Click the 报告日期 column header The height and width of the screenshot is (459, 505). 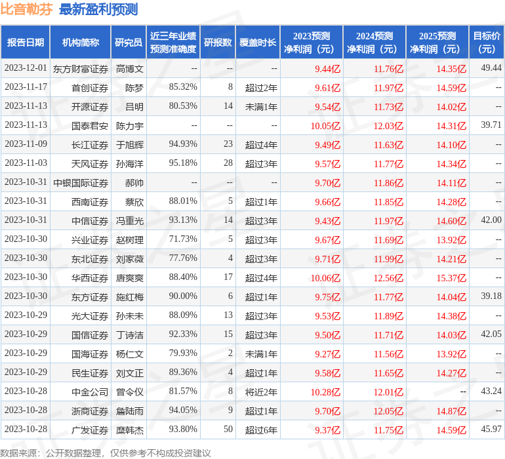(25, 42)
